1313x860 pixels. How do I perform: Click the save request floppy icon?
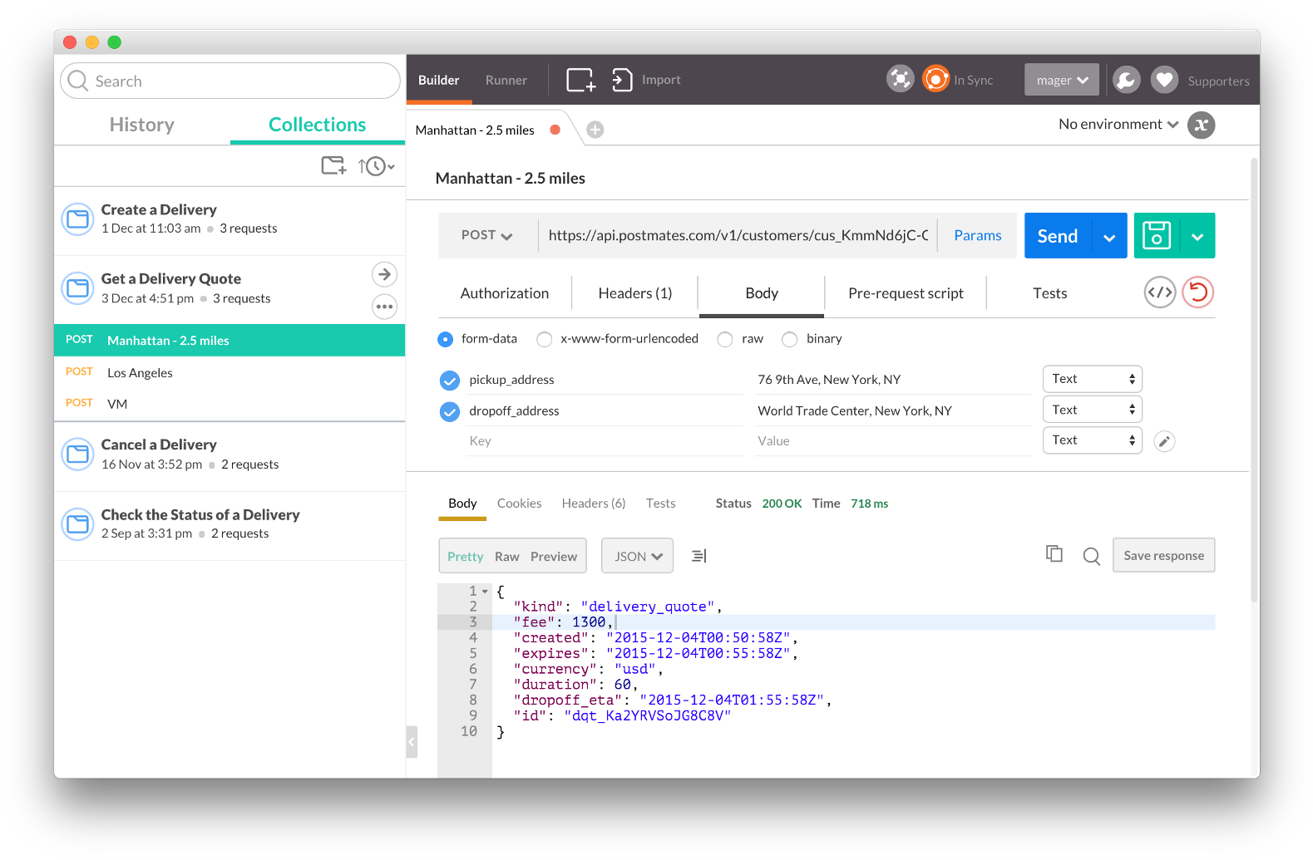pyautogui.click(x=1157, y=236)
